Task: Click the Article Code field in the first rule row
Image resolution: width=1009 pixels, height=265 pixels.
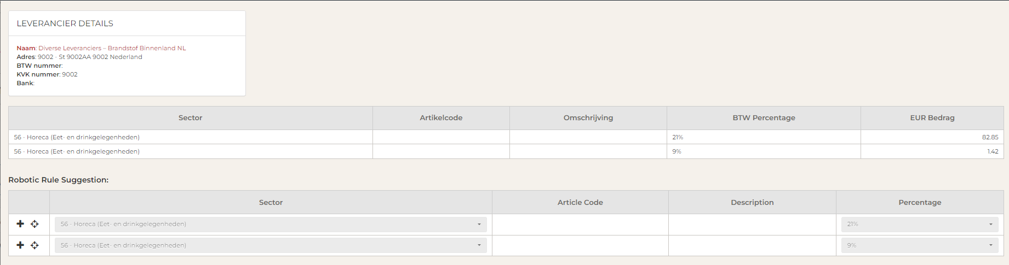Action: 580,224
